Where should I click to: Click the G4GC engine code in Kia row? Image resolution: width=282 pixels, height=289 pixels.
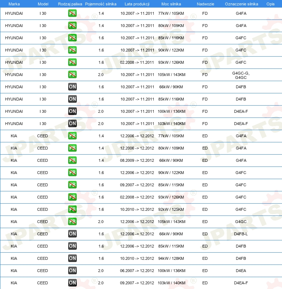click(x=241, y=222)
